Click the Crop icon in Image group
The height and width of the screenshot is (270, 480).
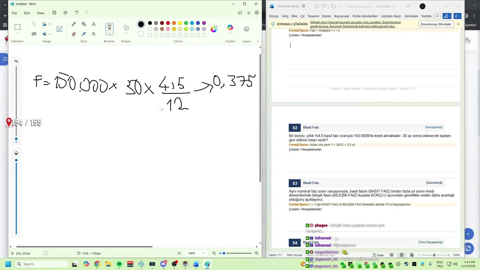coord(34,24)
